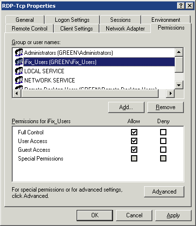
Task: Click the horizontal scroll right arrow
Action: (170, 93)
